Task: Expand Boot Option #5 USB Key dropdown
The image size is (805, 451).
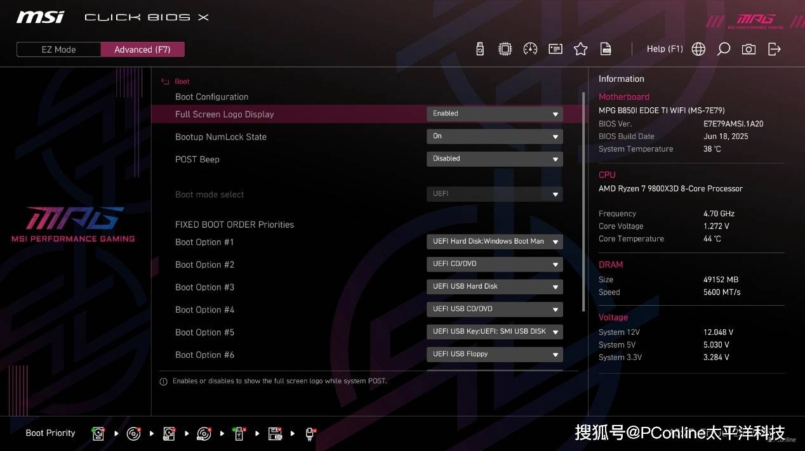Action: 495,332
